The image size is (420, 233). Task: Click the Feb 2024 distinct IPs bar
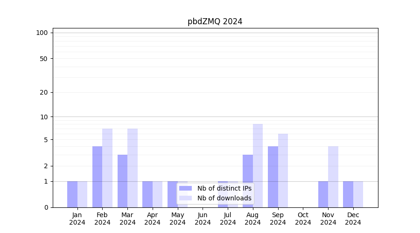click(97, 177)
